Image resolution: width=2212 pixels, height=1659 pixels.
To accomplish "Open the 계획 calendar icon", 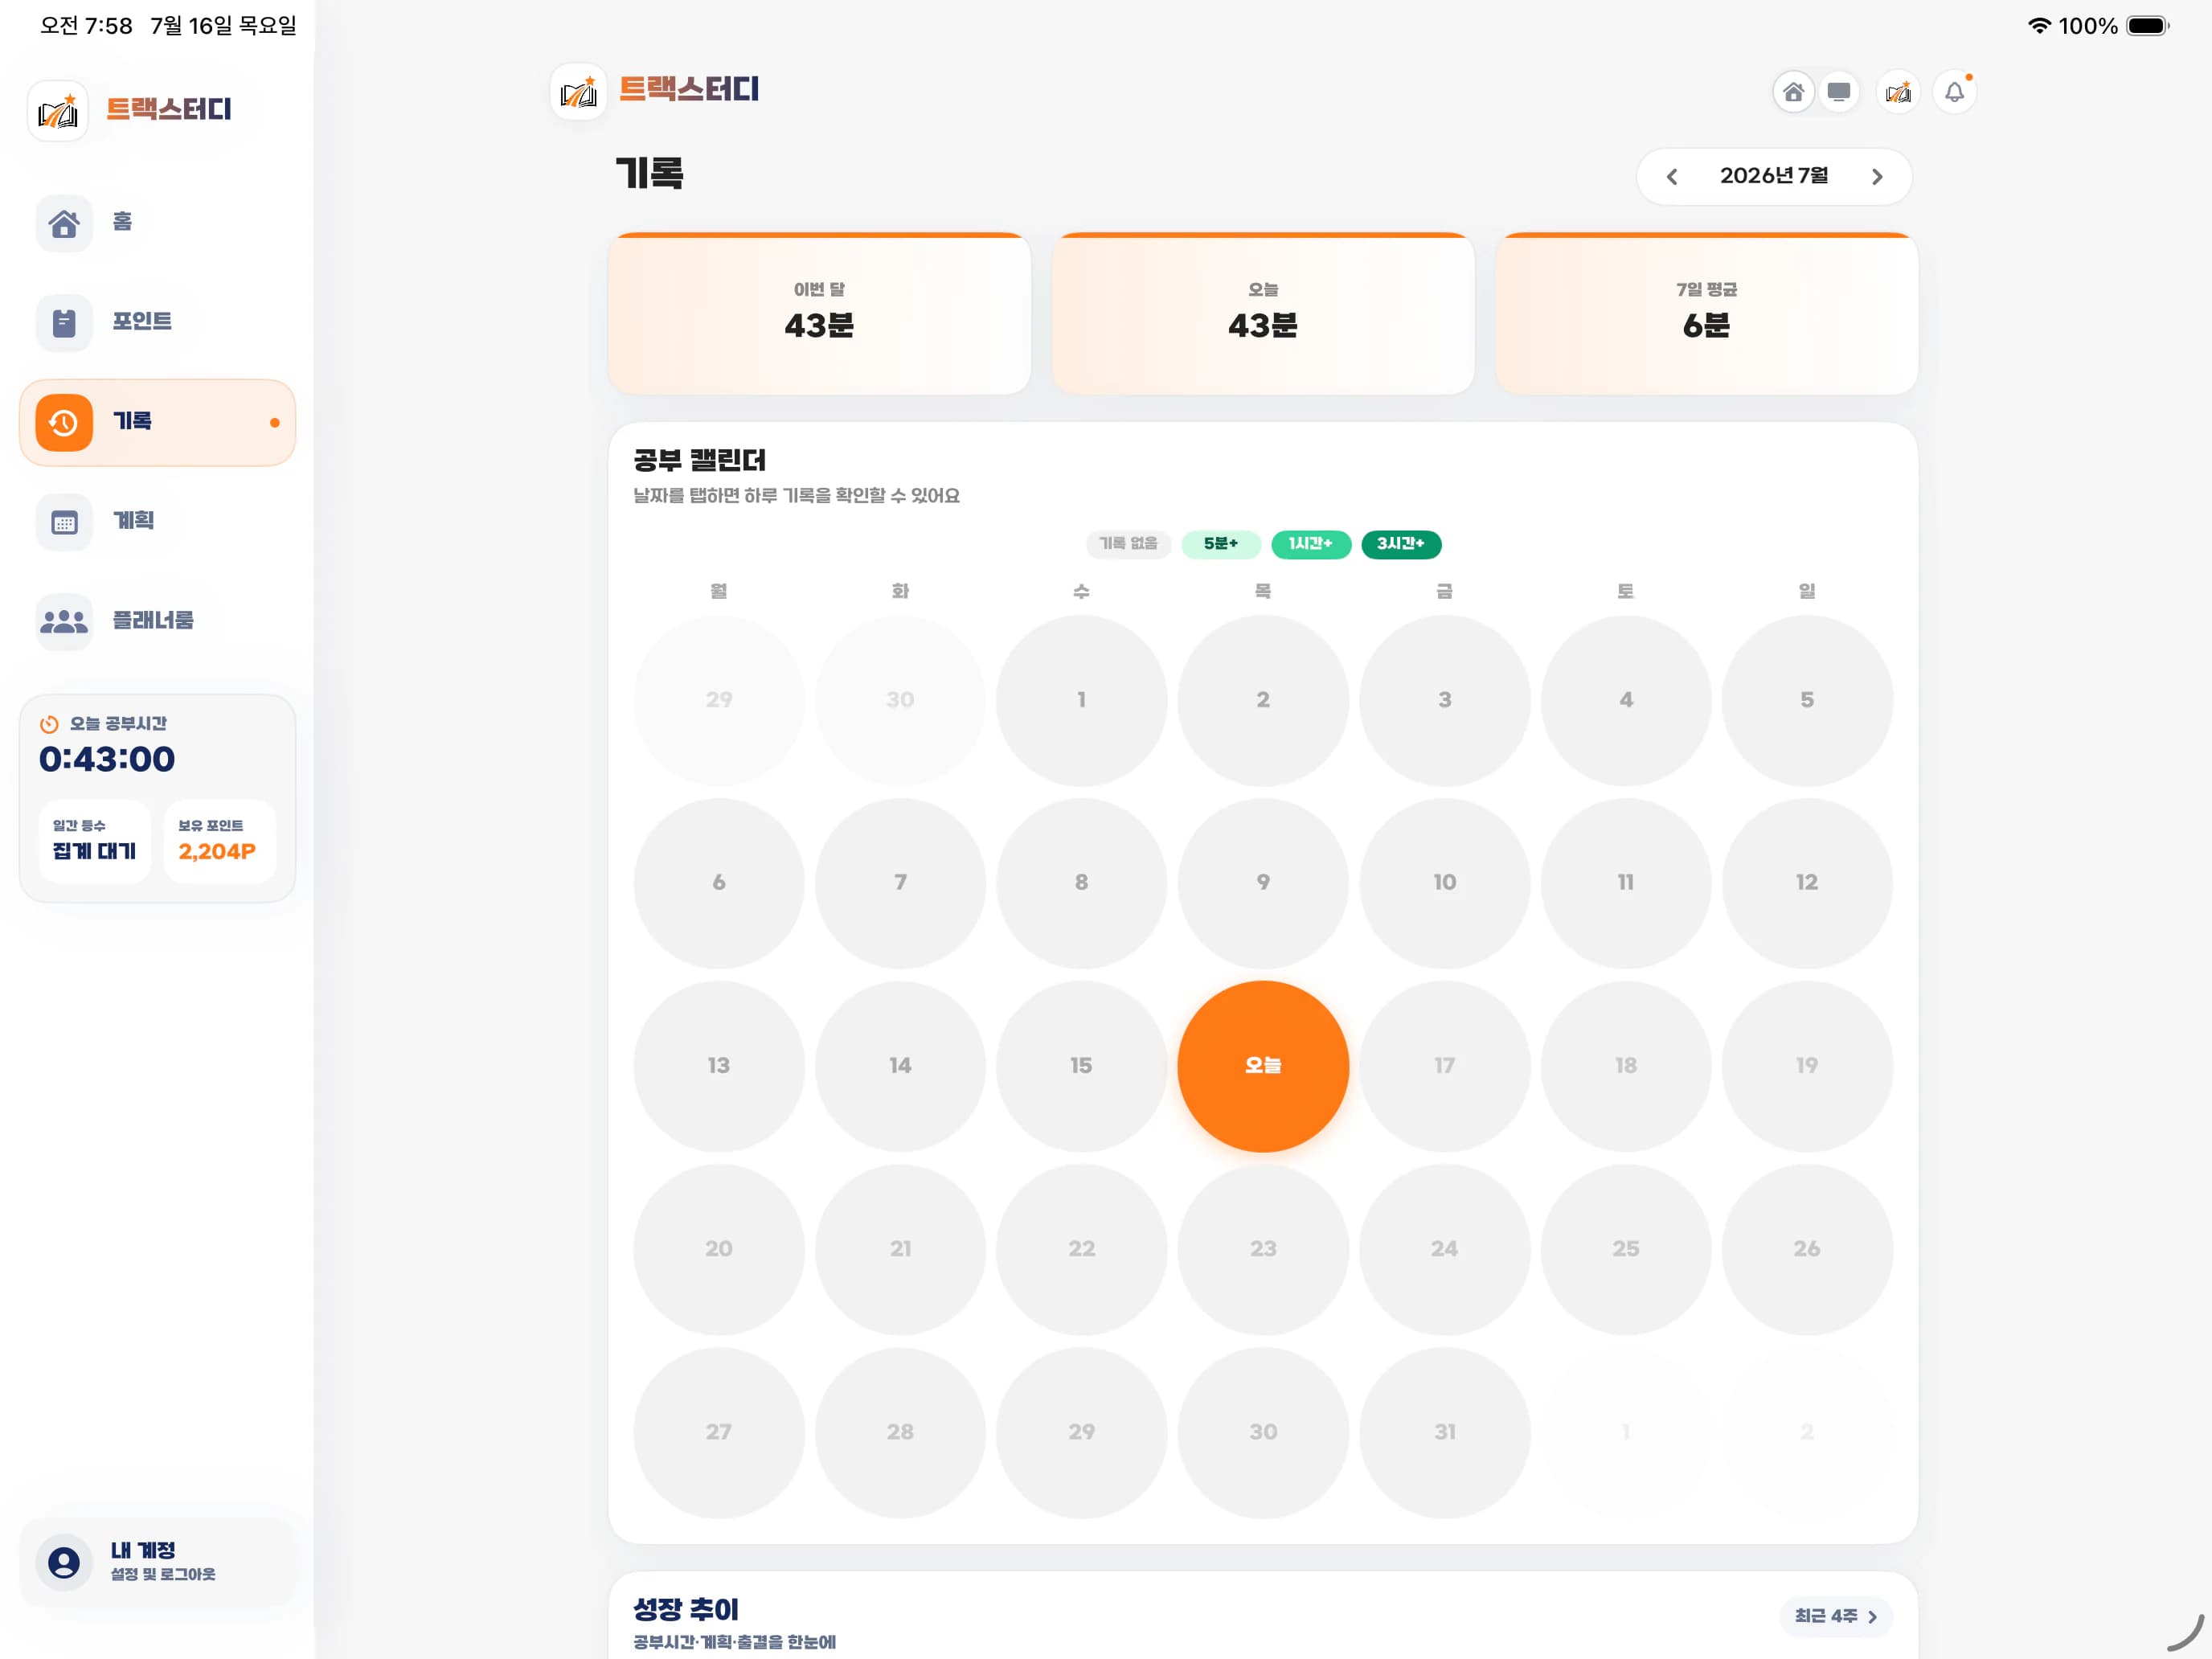I will click(64, 522).
